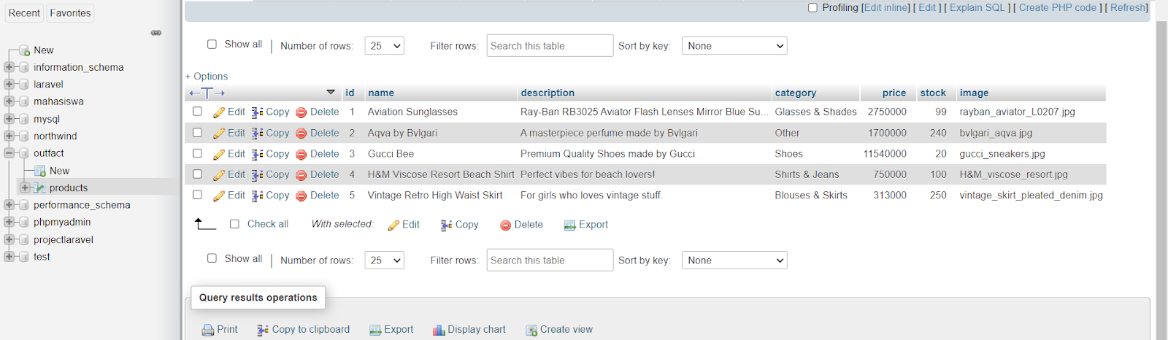
Task: Click the Print icon in query results operations
Action: (x=208, y=330)
